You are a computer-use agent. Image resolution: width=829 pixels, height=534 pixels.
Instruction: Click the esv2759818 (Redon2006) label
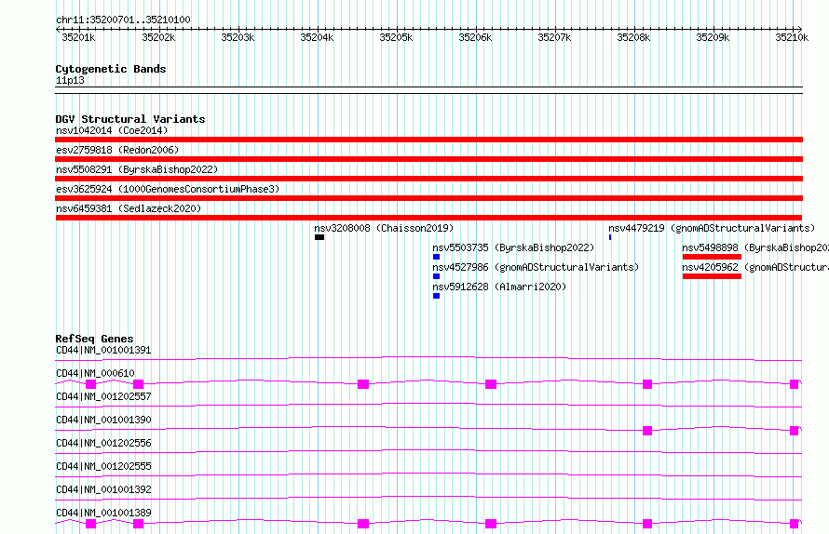pyautogui.click(x=117, y=150)
